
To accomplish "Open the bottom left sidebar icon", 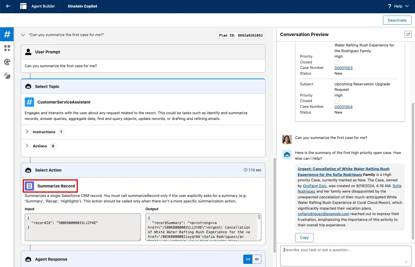I will click(x=7, y=76).
